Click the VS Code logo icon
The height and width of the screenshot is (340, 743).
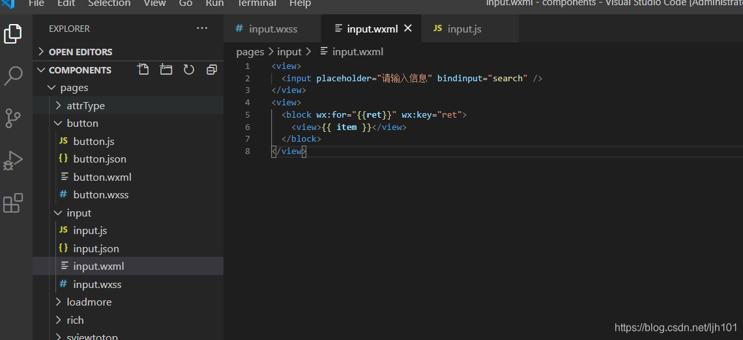8,3
